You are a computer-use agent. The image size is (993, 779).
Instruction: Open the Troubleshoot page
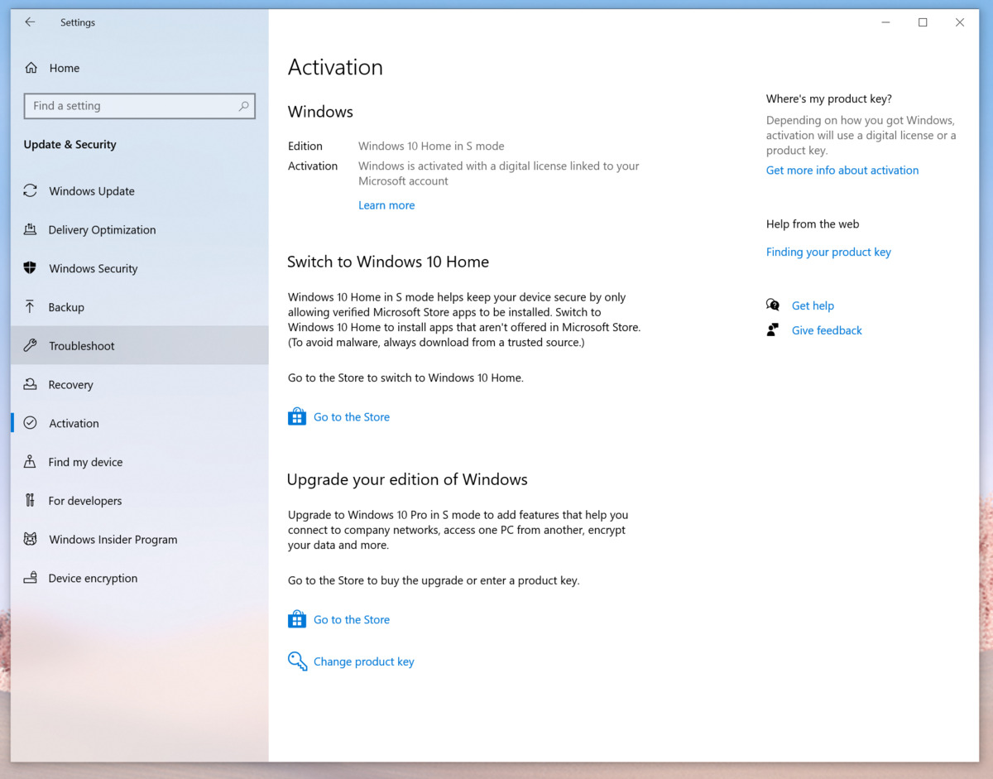click(x=140, y=345)
